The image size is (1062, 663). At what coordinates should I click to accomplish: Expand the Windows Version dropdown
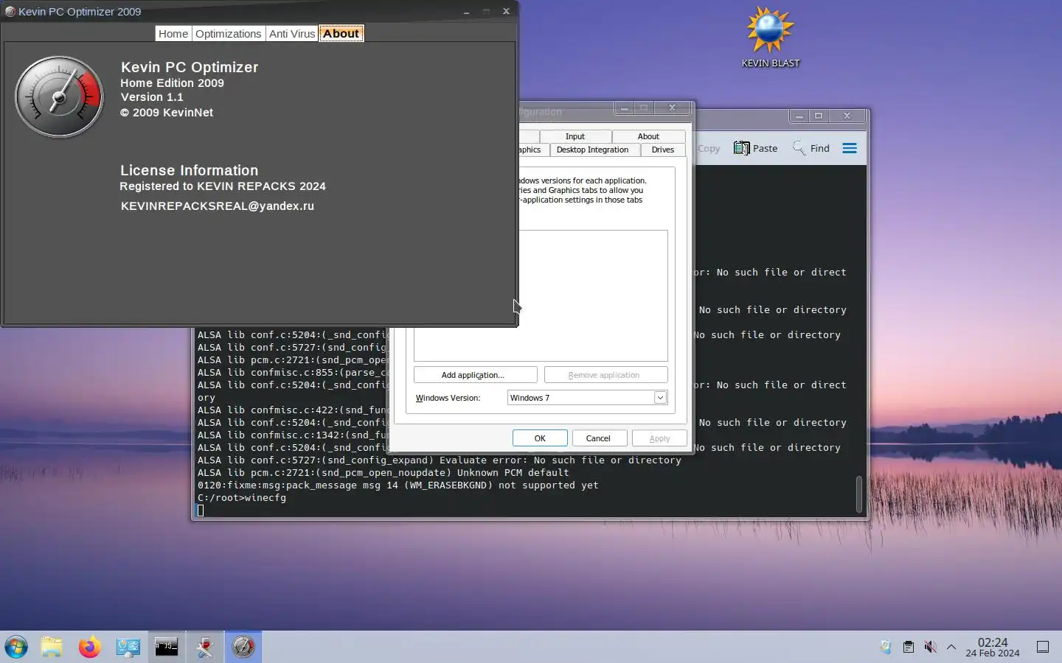tap(660, 398)
